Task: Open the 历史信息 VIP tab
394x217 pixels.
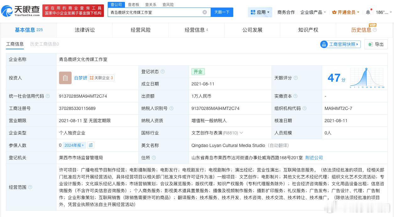Action: (364, 30)
